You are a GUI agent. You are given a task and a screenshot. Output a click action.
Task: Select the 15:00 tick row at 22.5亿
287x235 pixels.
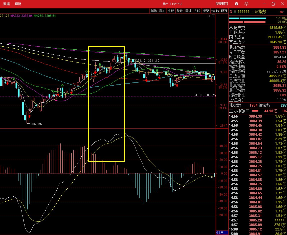coord(257,229)
